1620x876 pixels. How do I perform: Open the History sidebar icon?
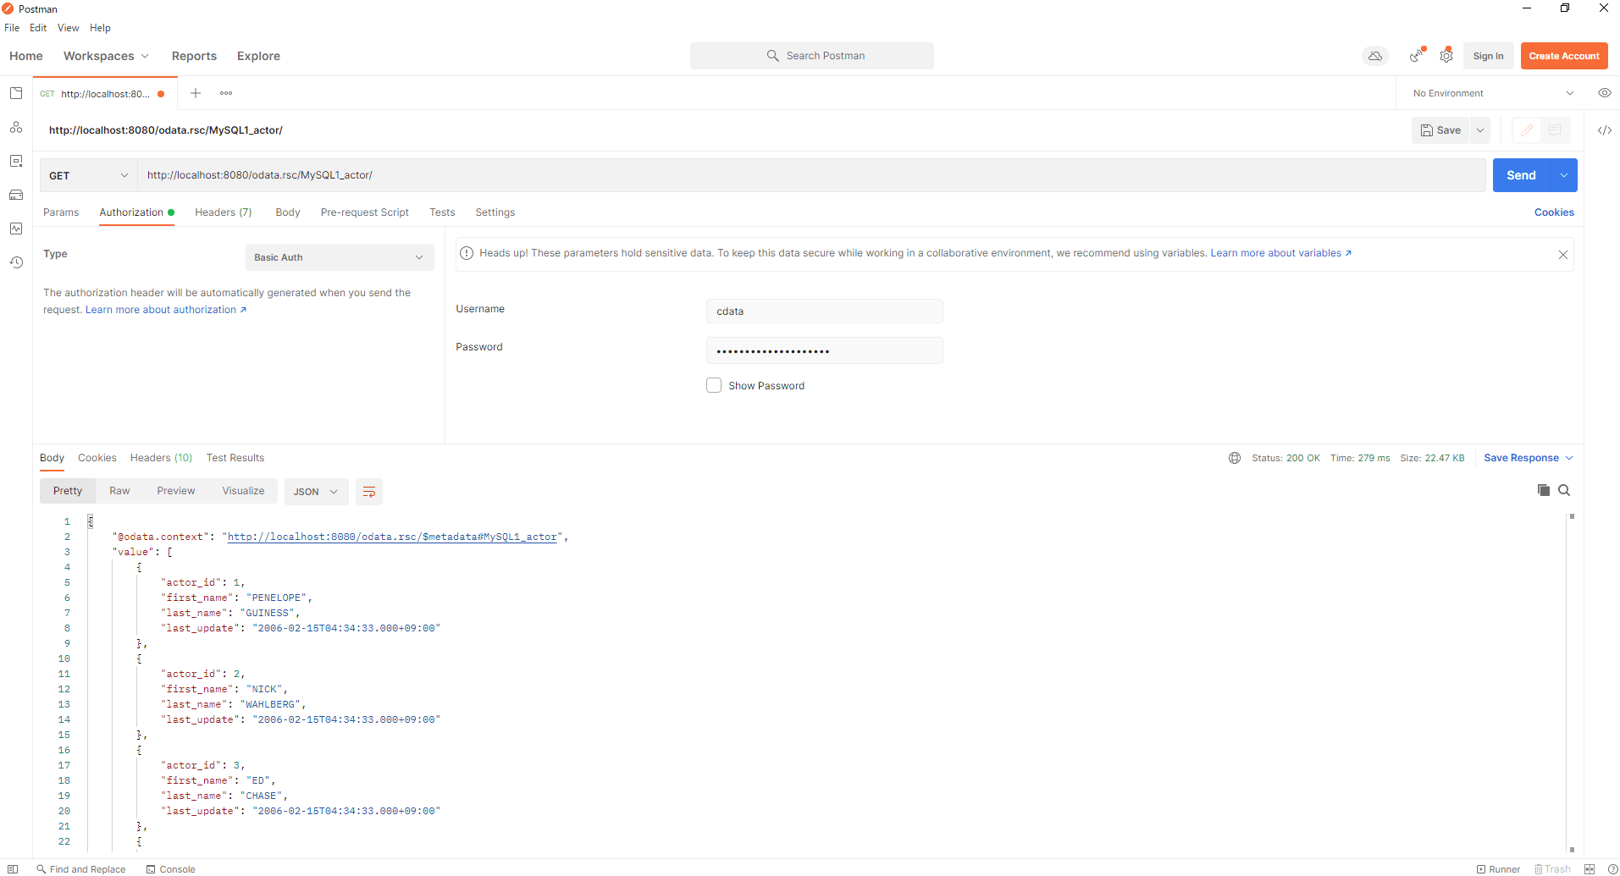(x=16, y=262)
